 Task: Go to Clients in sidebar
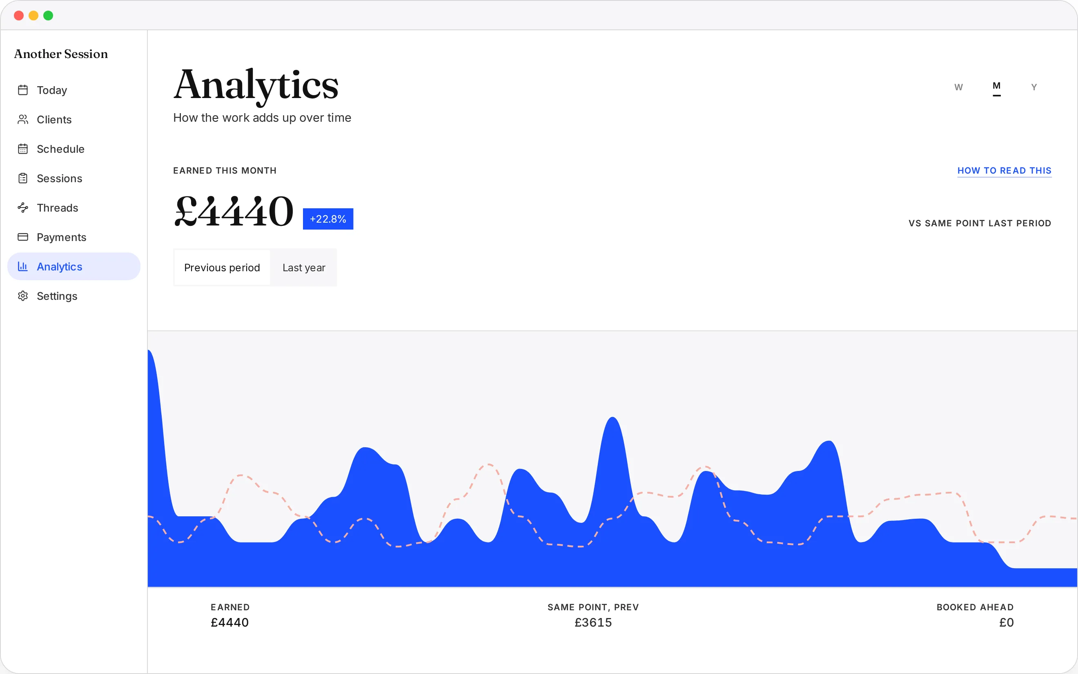pyautogui.click(x=74, y=119)
